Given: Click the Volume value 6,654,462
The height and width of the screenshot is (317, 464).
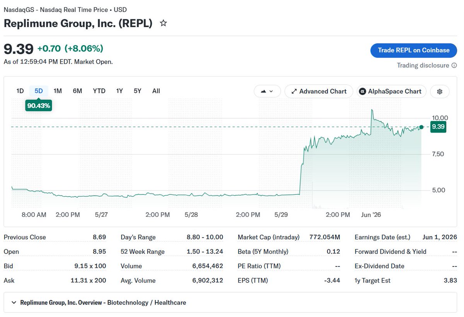Looking at the screenshot, I should pos(208,266).
